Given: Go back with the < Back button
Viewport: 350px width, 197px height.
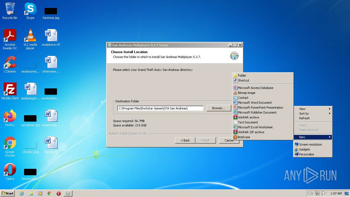Looking at the screenshot, I should 185,140.
